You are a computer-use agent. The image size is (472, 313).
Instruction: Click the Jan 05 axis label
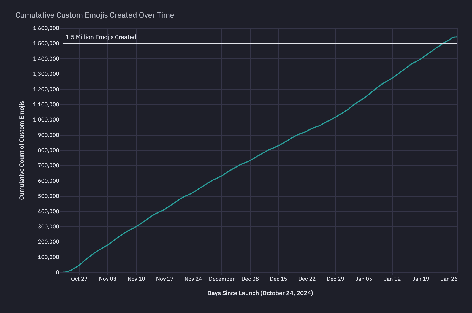[x=364, y=279]
